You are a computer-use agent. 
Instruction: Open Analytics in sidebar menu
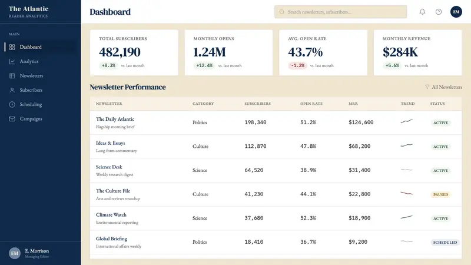(40, 61)
